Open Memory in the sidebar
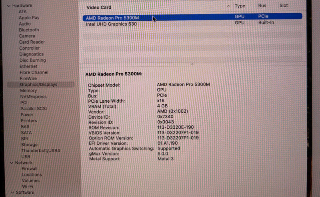 28,91
